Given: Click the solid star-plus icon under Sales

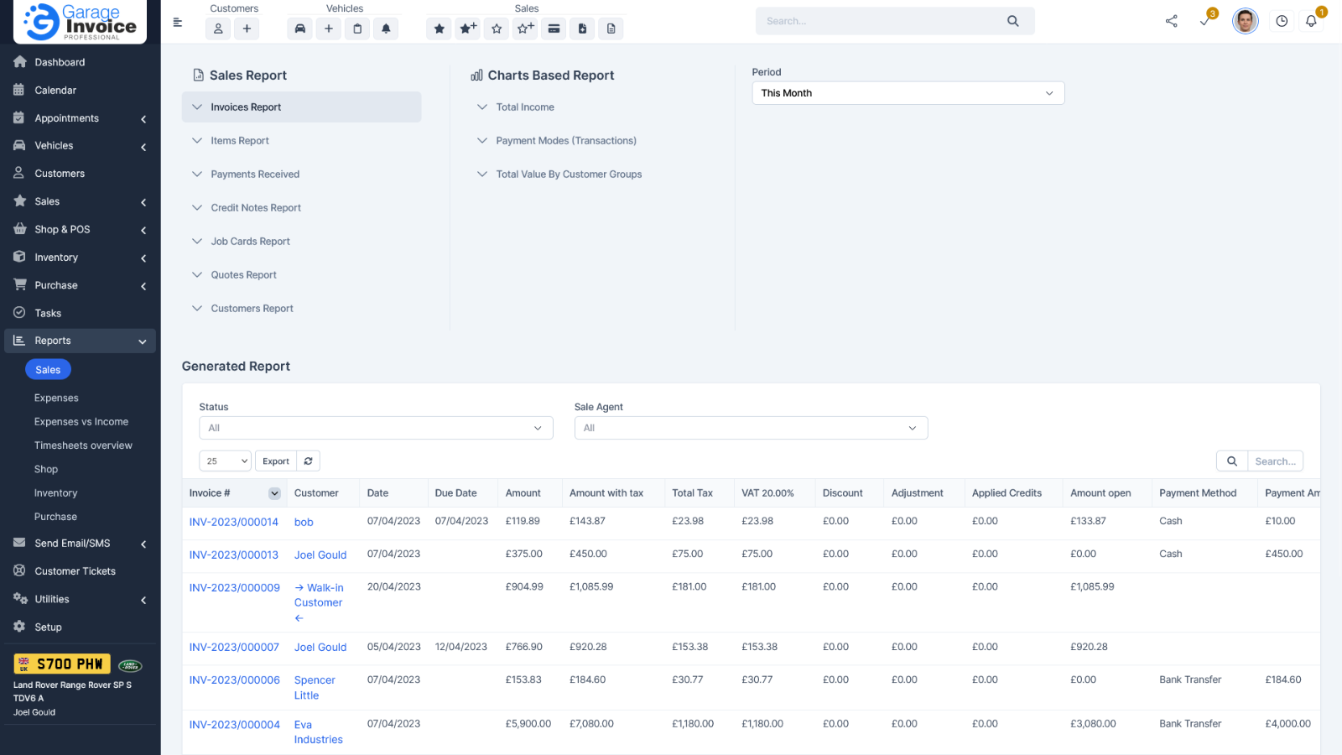Looking at the screenshot, I should click(x=468, y=29).
